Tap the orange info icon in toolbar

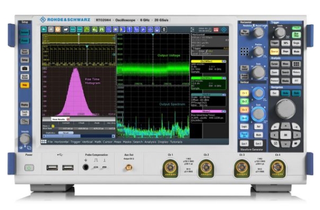pyautogui.click(x=58, y=29)
